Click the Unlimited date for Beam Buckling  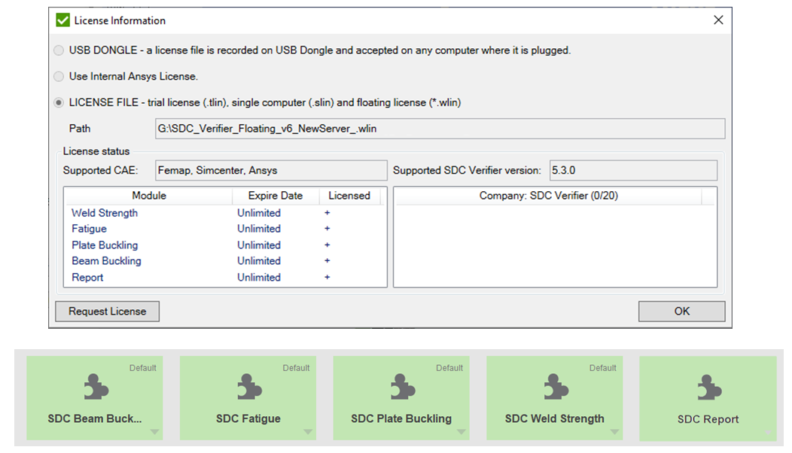[x=259, y=261]
